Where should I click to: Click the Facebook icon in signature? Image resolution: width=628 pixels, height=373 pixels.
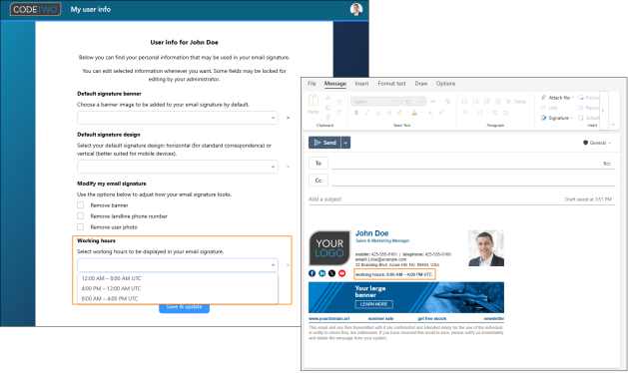click(312, 273)
